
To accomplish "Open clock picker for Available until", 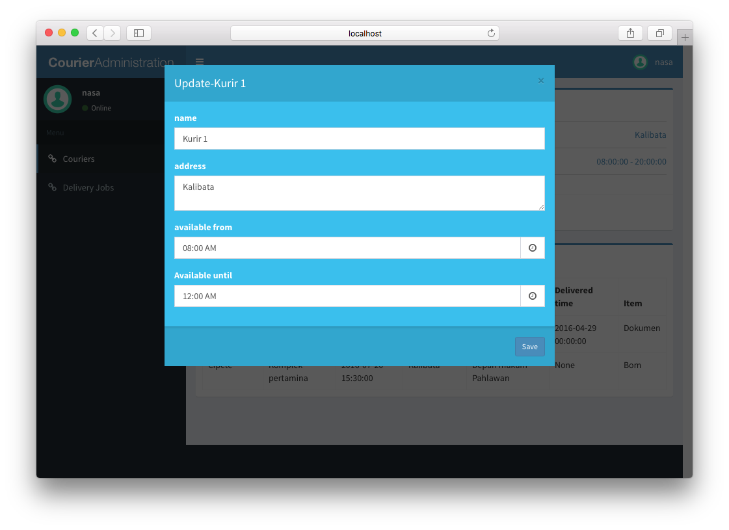I will tap(533, 296).
